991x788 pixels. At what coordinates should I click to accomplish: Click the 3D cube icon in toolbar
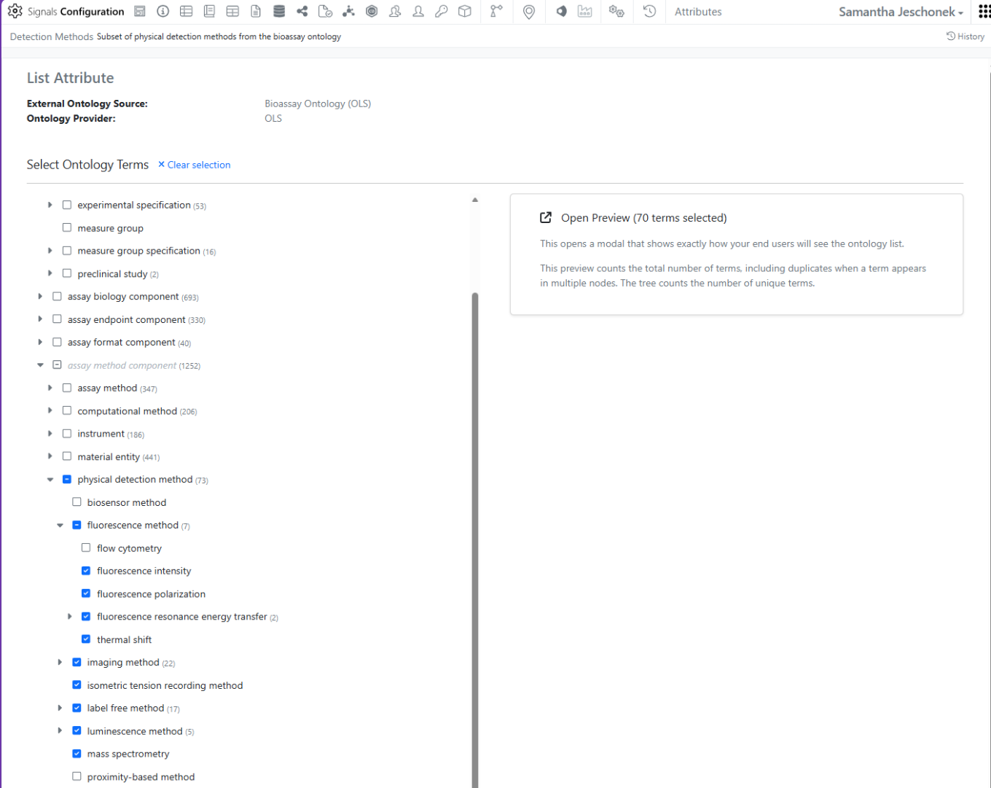(465, 12)
